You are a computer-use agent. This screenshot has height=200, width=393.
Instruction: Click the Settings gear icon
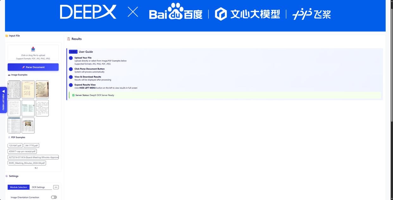(x=7, y=176)
